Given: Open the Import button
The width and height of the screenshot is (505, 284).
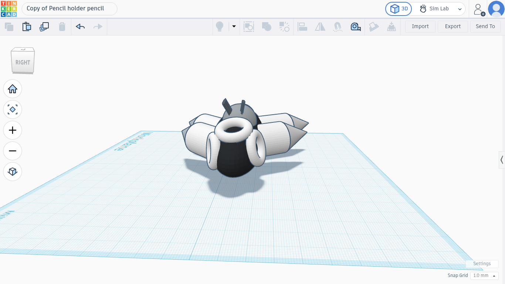Looking at the screenshot, I should [x=420, y=27].
